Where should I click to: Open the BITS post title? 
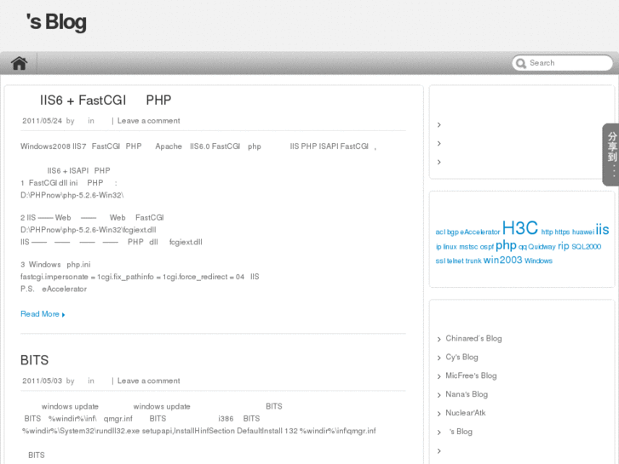[34, 360]
